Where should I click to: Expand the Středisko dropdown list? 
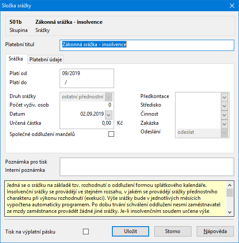[224, 106]
